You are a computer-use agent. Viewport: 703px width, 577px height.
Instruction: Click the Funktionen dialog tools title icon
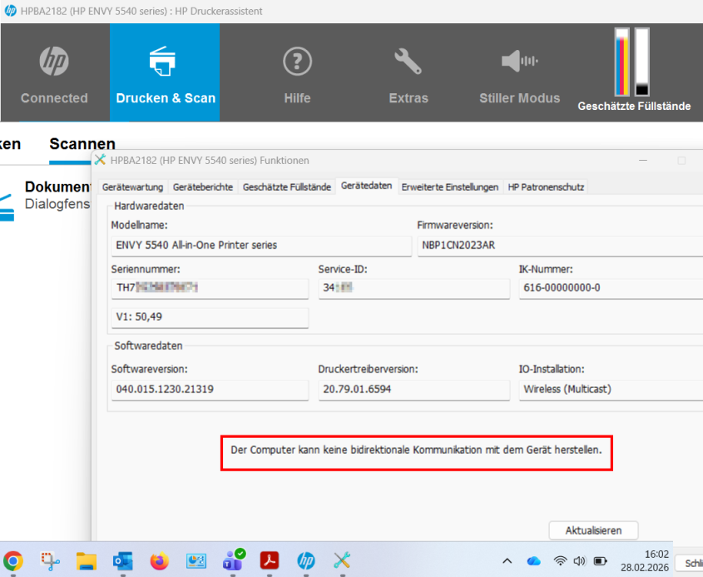pyautogui.click(x=101, y=160)
